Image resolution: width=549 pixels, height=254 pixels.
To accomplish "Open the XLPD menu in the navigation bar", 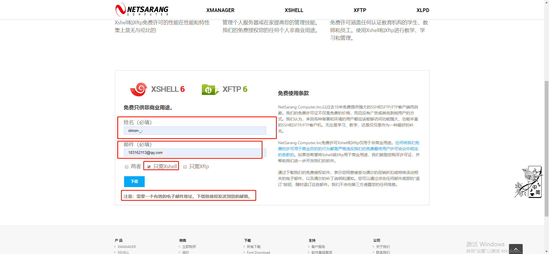I will (423, 10).
